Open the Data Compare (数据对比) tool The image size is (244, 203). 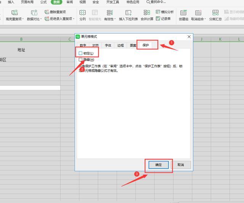click(x=34, y=15)
